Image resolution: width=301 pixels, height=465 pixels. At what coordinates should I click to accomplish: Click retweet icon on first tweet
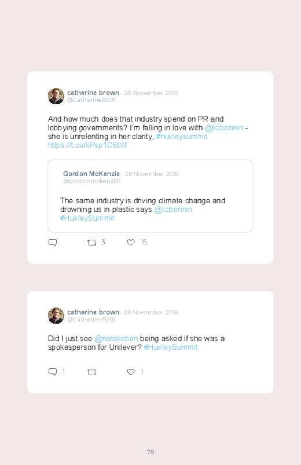point(91,243)
